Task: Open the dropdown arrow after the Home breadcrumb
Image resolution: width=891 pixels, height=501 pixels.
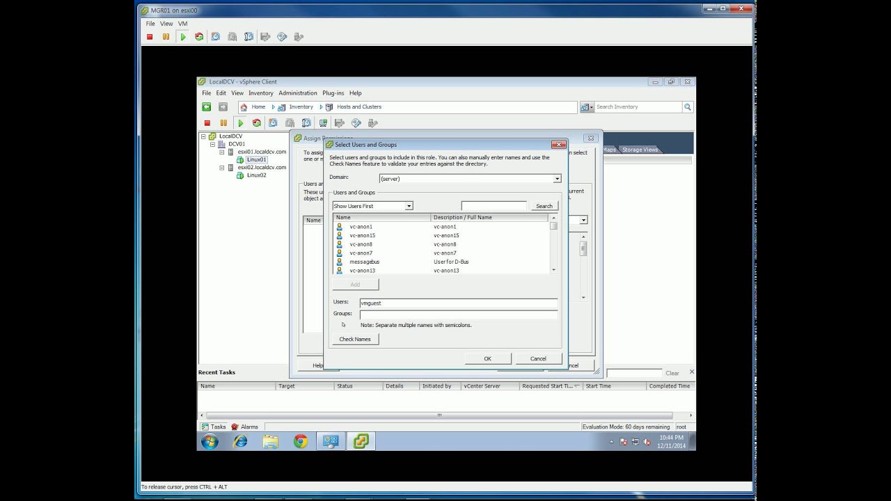Action: [274, 107]
